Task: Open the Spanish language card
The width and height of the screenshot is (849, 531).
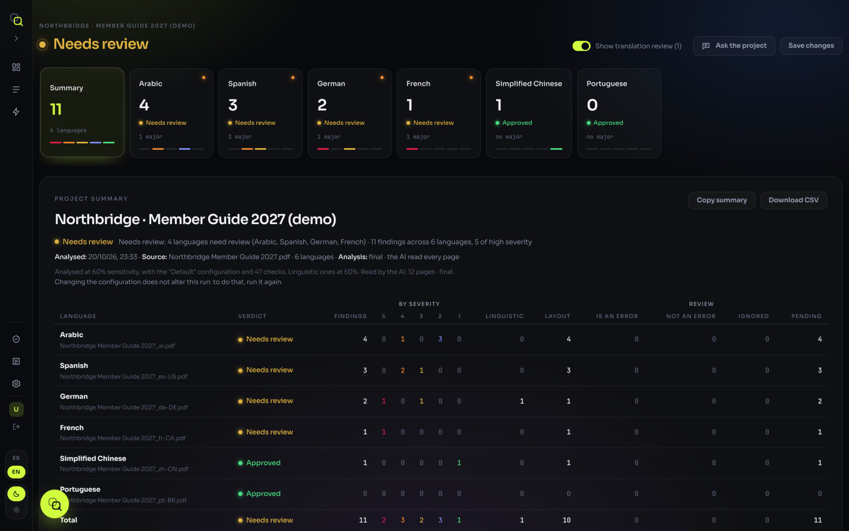Action: (261, 113)
